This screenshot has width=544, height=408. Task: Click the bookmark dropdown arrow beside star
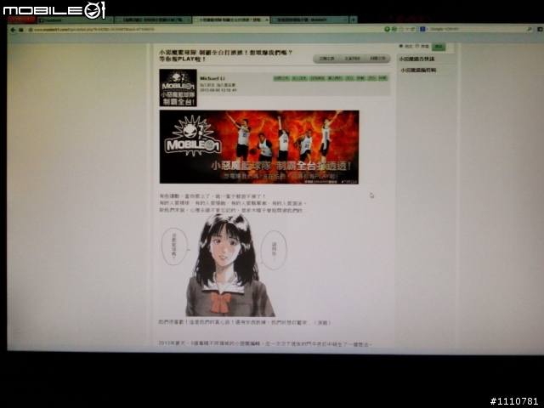pos(407,29)
